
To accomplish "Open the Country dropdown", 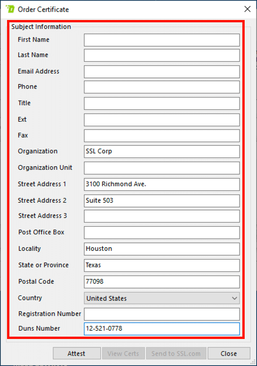I will click(161, 298).
